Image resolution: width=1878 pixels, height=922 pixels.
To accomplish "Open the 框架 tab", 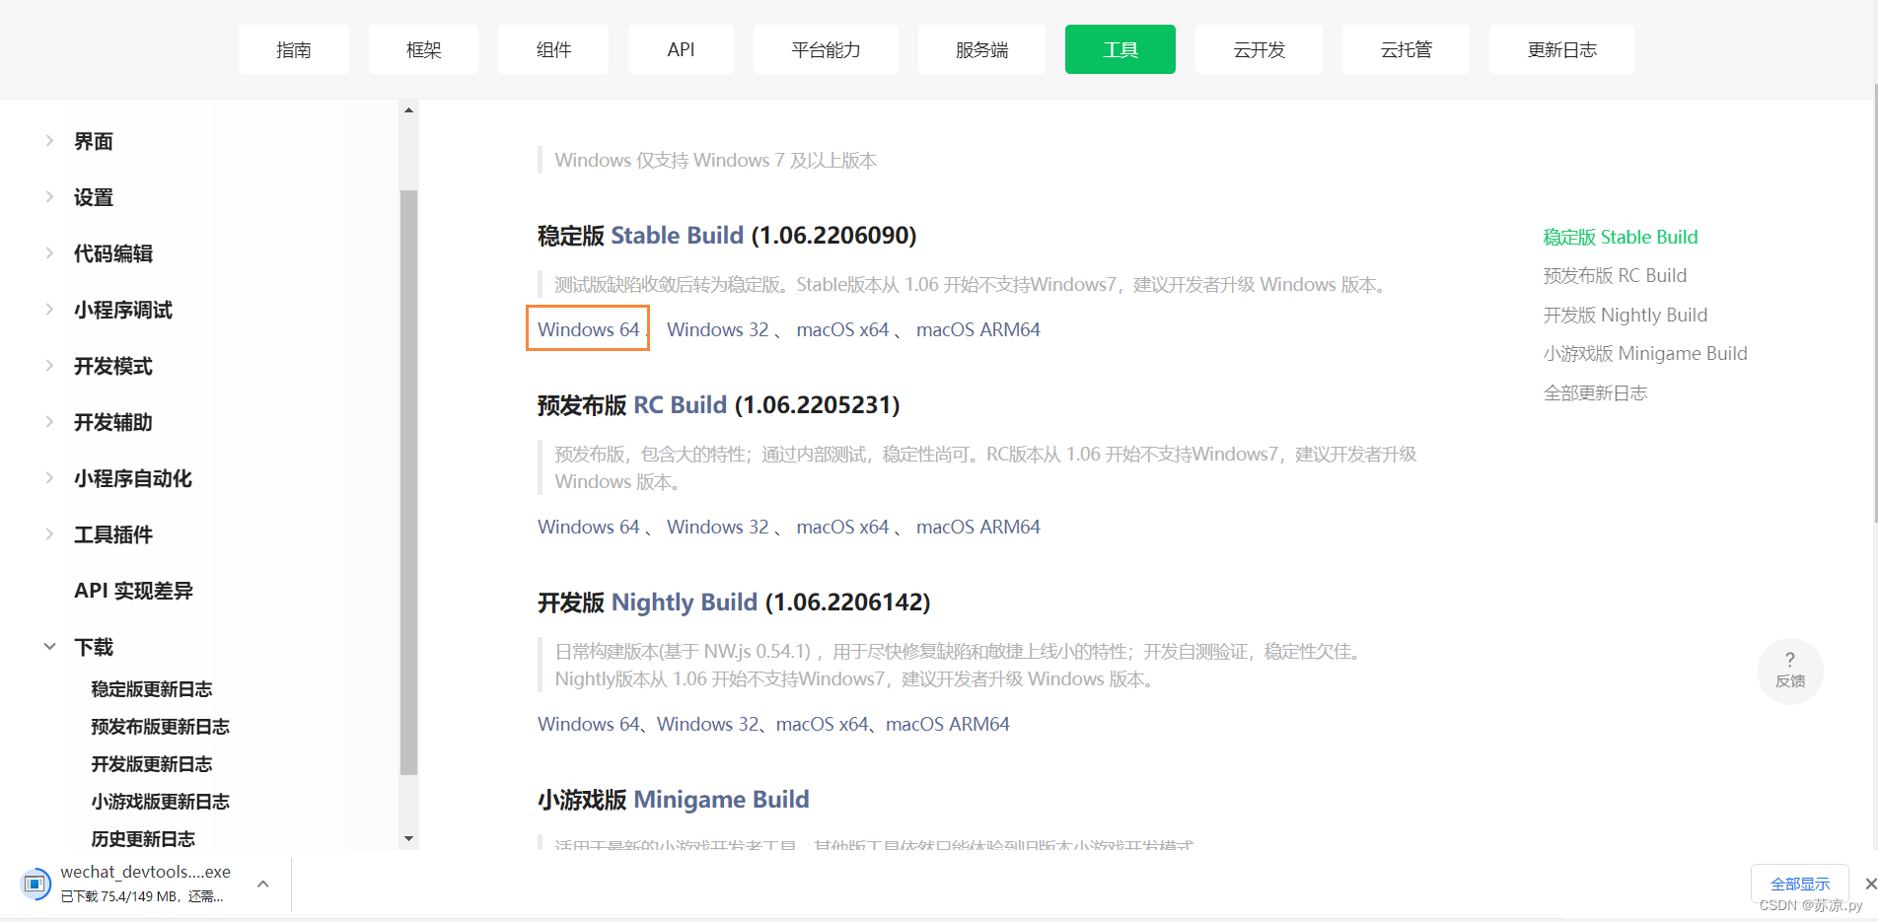I will pos(423,49).
